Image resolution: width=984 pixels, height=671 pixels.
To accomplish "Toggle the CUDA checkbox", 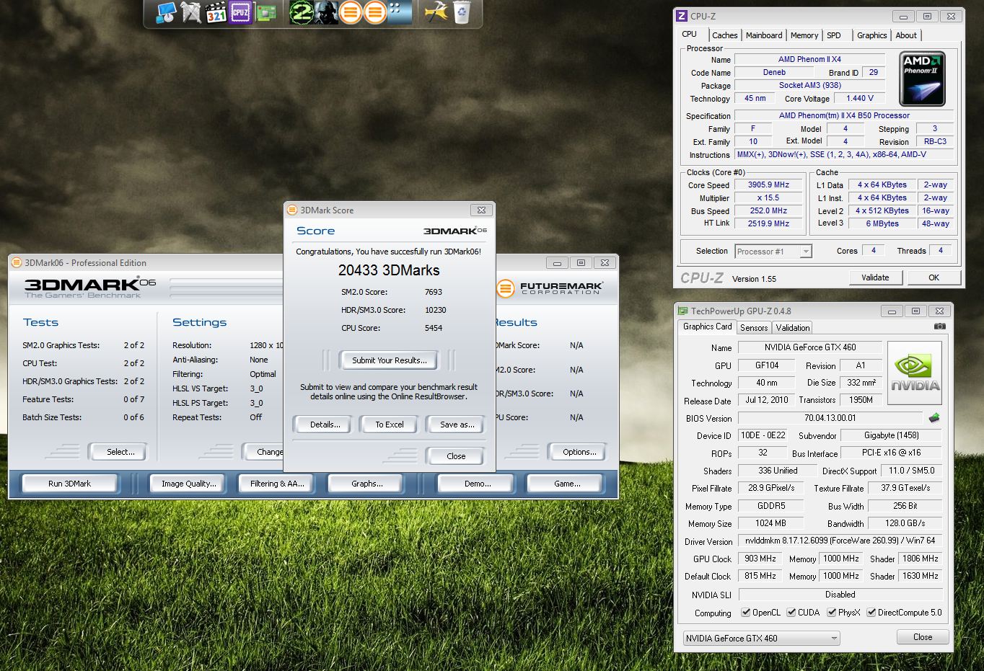I will click(791, 613).
